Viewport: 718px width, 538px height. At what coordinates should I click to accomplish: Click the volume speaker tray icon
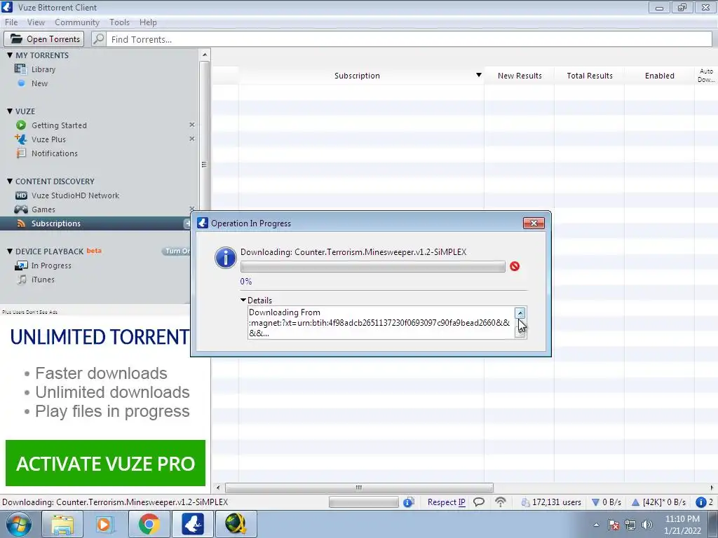click(647, 525)
